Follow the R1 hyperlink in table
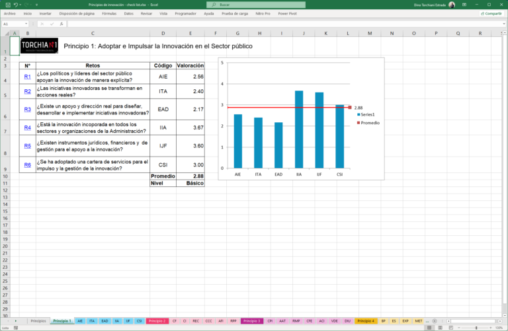The image size is (508, 331). coord(27,77)
